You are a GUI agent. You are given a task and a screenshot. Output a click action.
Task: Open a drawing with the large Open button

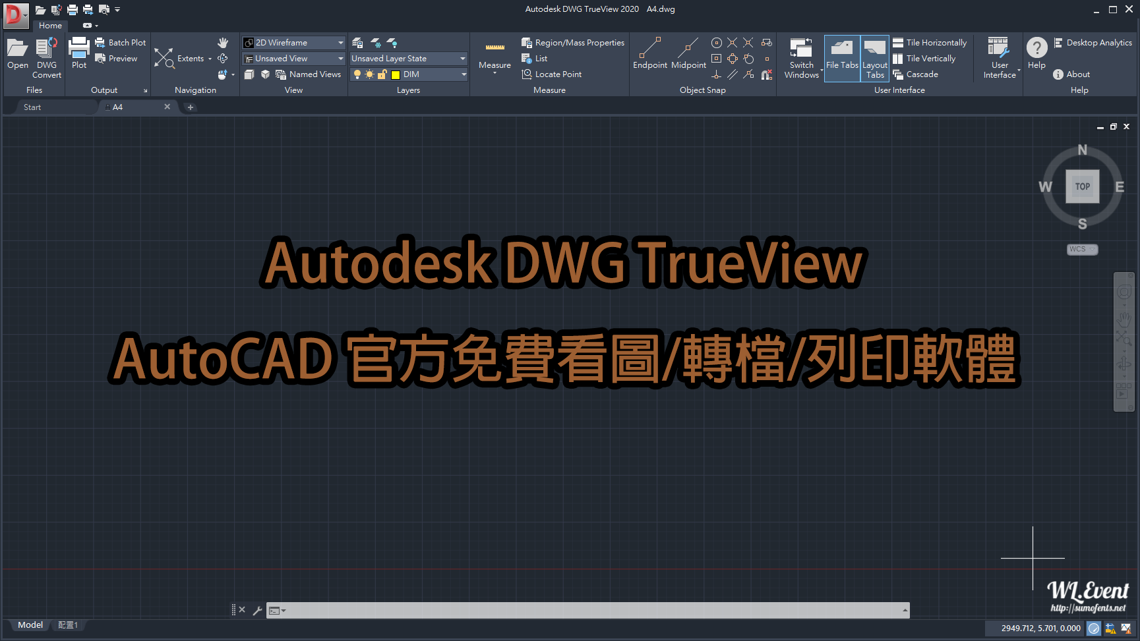pyautogui.click(x=18, y=54)
